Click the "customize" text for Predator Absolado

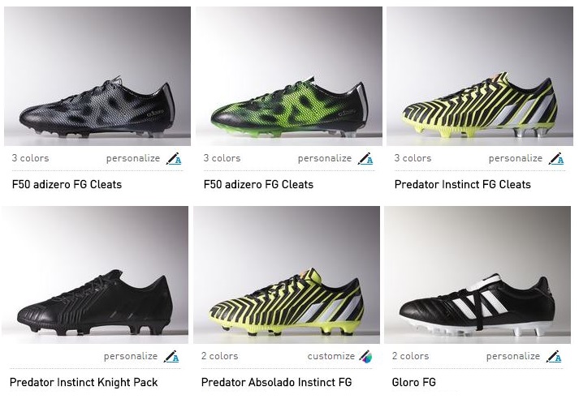click(331, 356)
